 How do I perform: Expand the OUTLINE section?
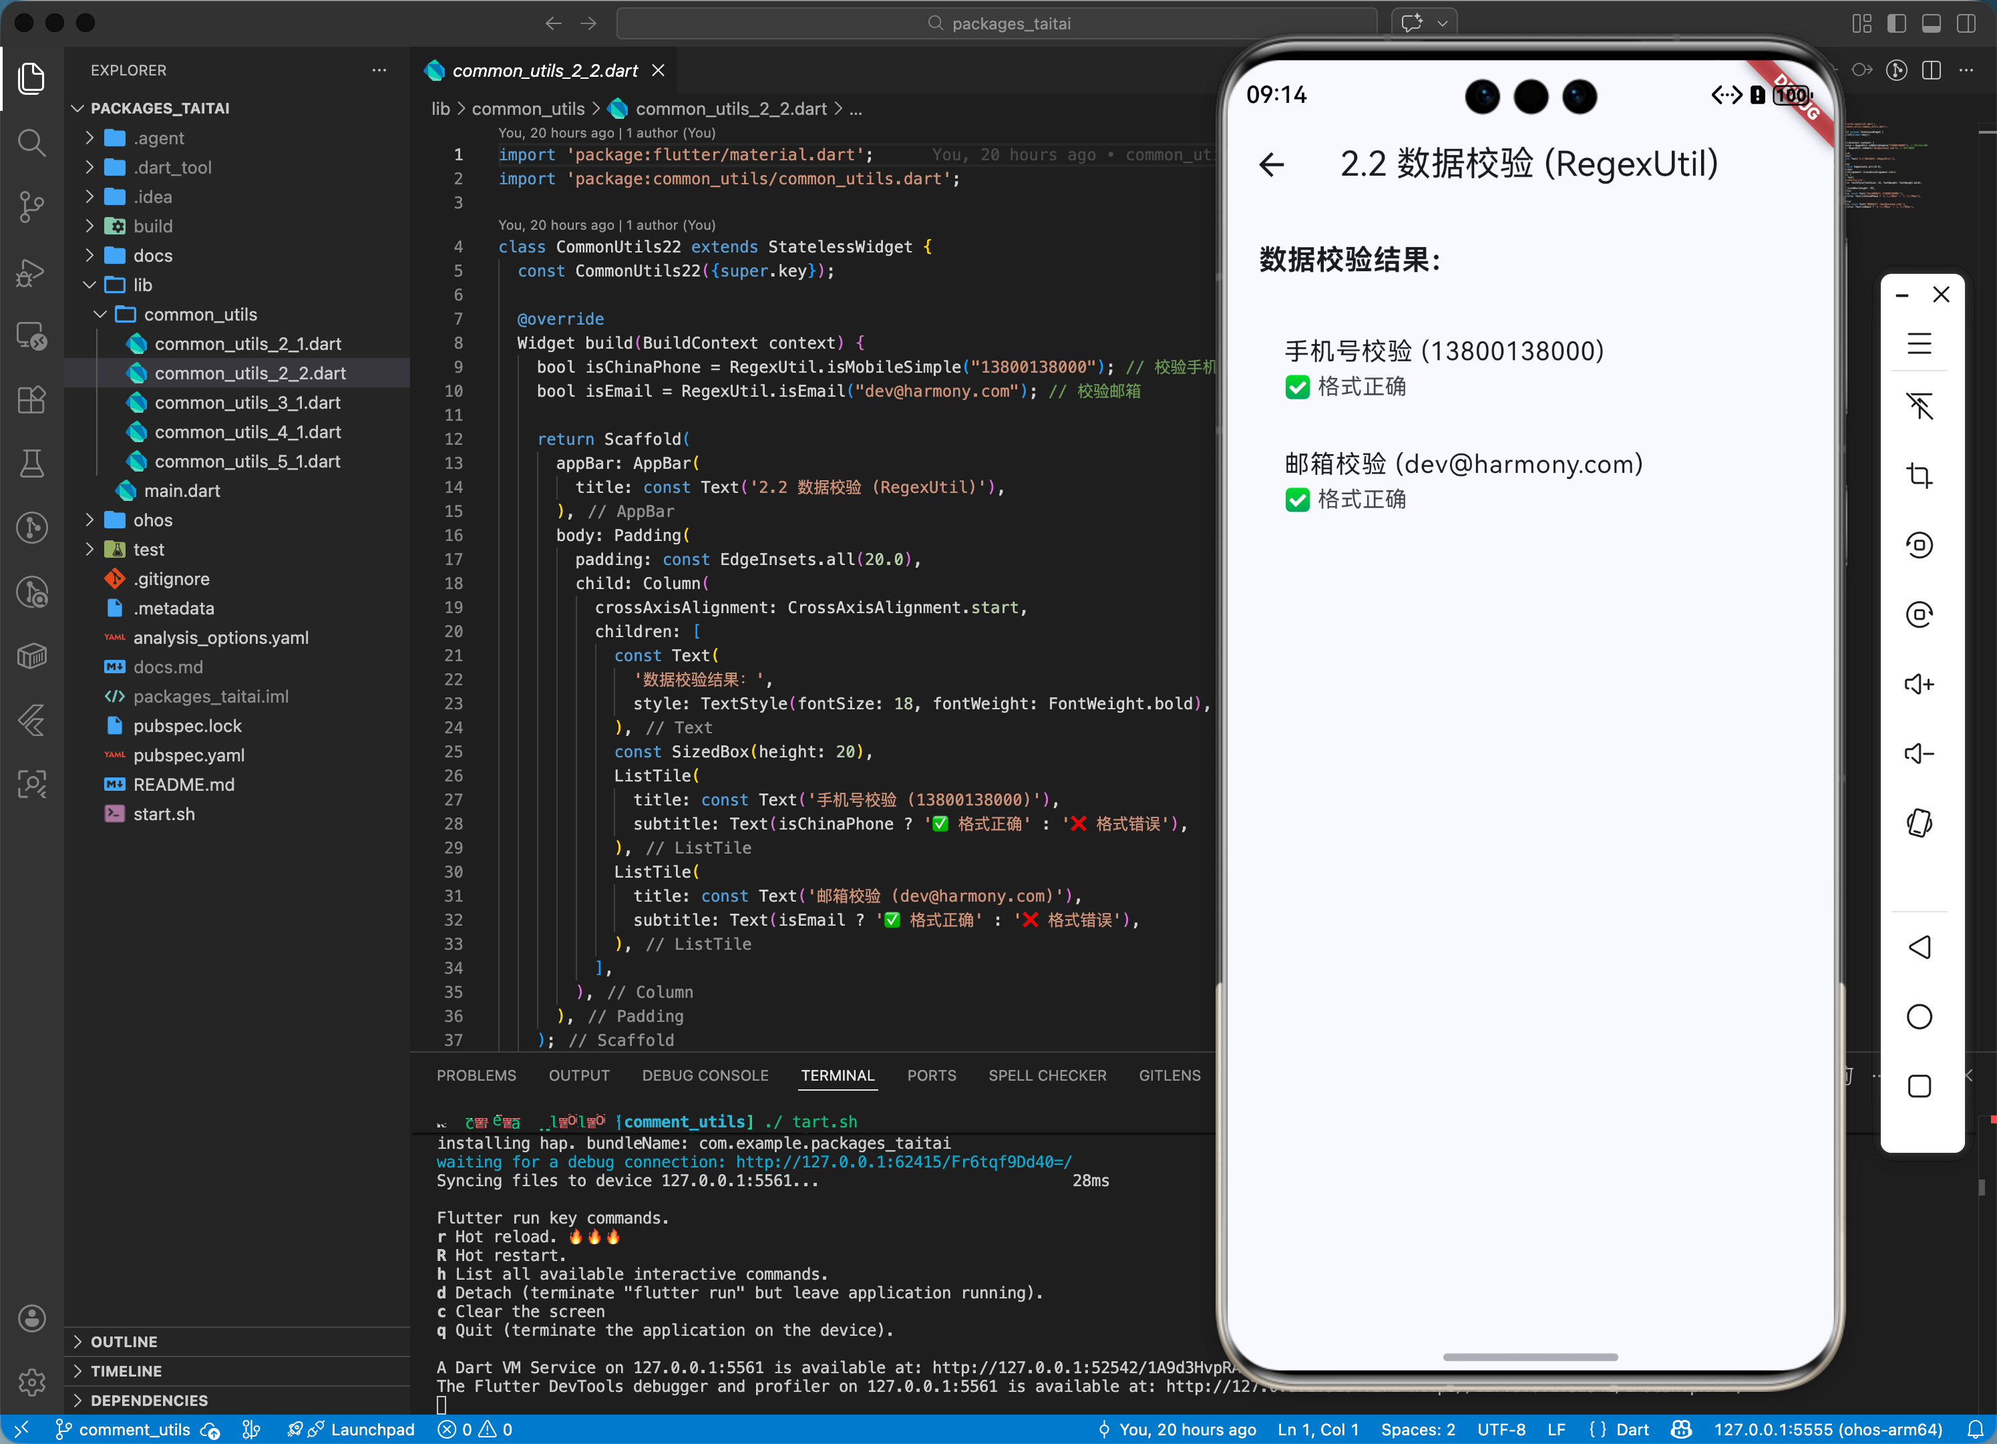(124, 1341)
